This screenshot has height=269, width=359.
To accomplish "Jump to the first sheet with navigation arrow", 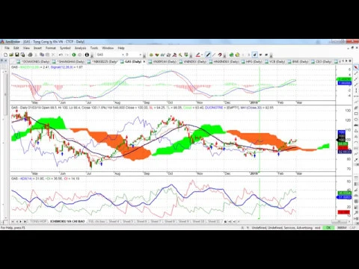I will click(x=13, y=221).
